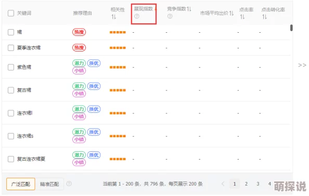Click the 潜力 tag on 复古裙 row

79,86
